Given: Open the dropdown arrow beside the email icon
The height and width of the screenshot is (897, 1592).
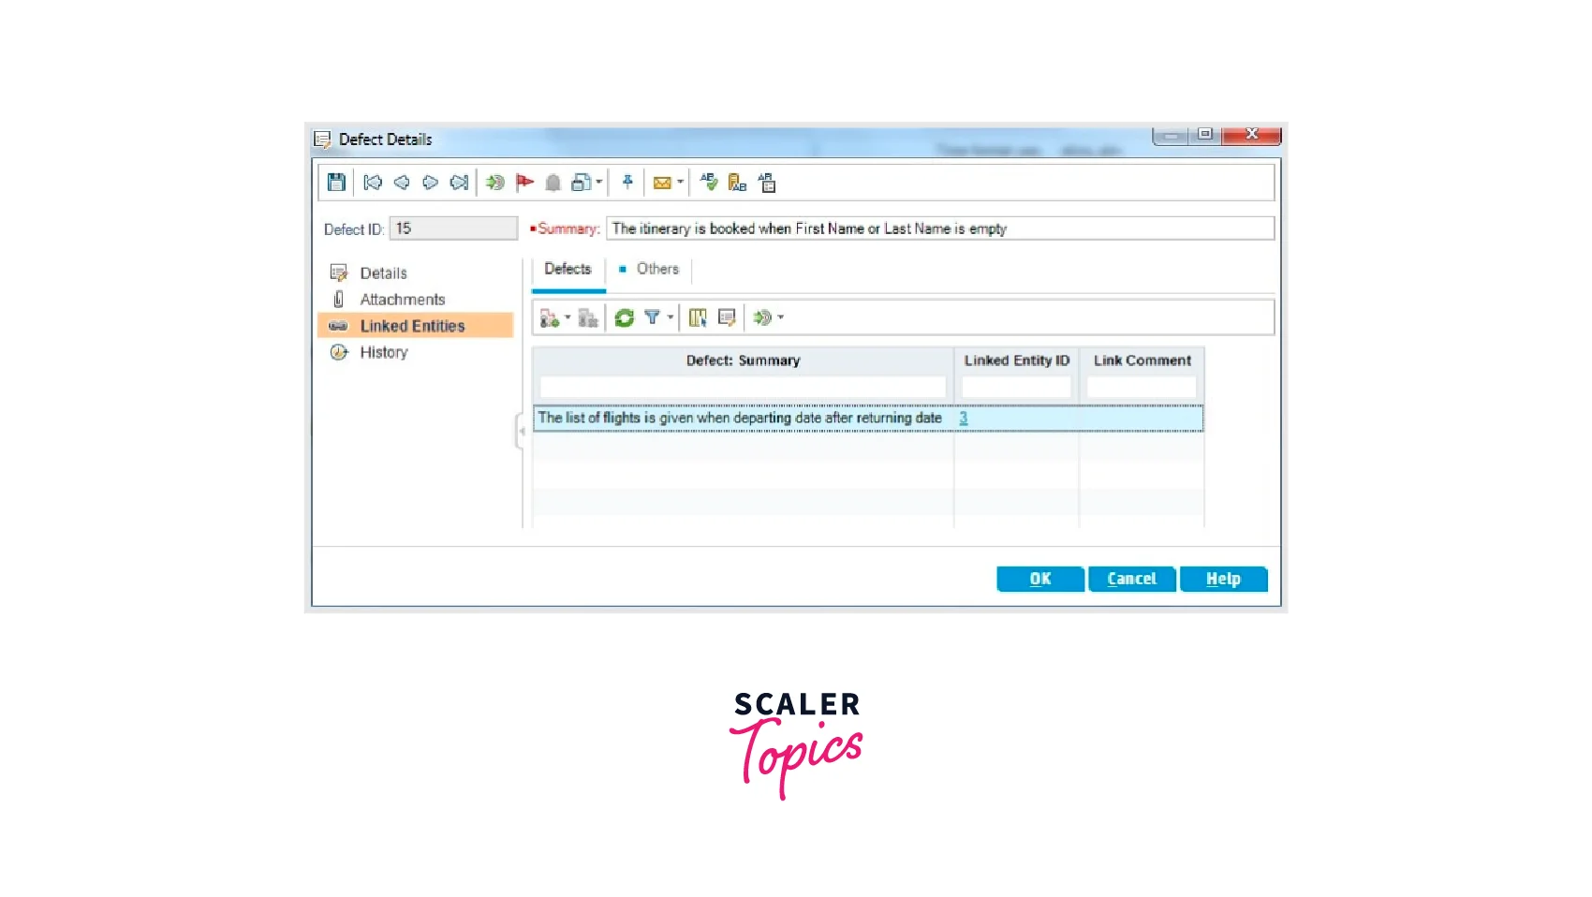Looking at the screenshot, I should (x=681, y=183).
